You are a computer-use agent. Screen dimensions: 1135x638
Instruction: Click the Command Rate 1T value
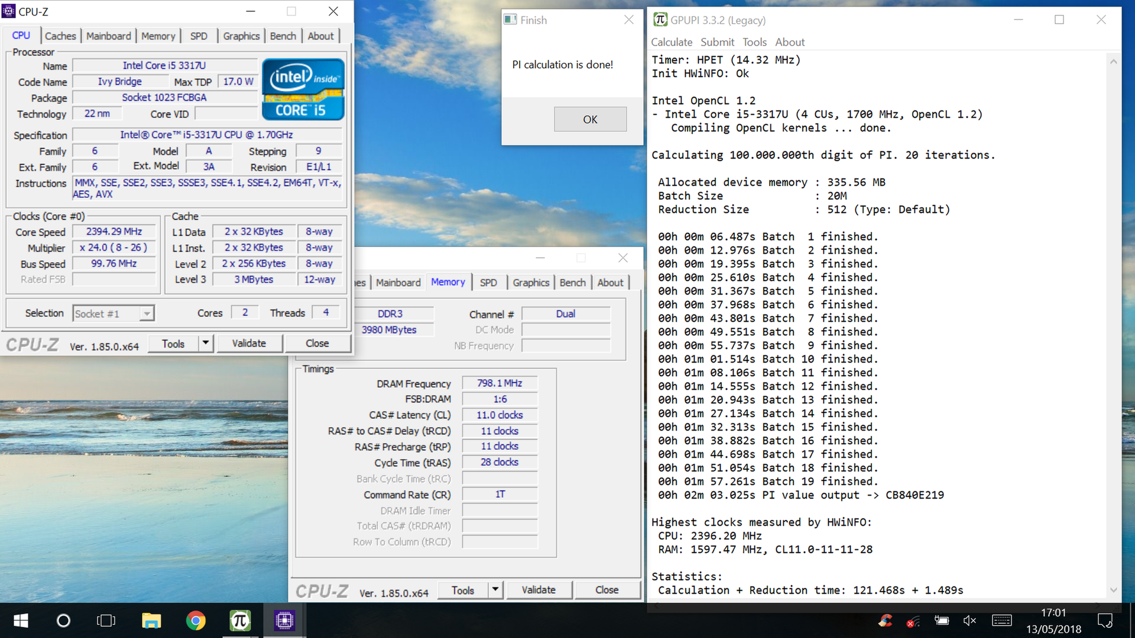point(500,494)
